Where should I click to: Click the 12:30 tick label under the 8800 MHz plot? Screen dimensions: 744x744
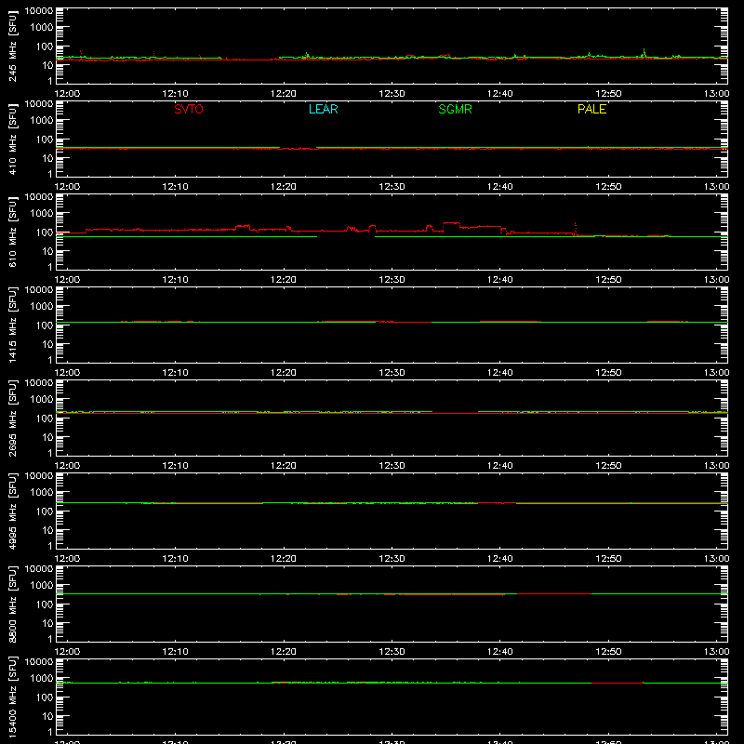[x=392, y=652]
